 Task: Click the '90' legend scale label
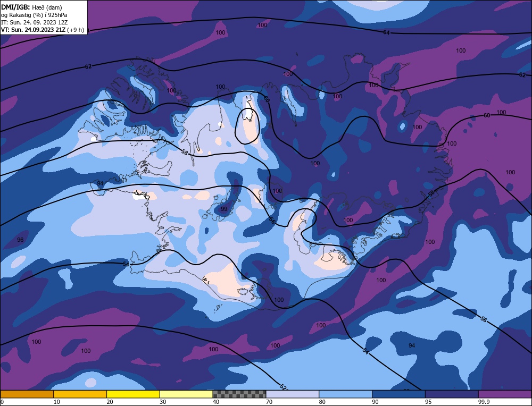[375, 402]
